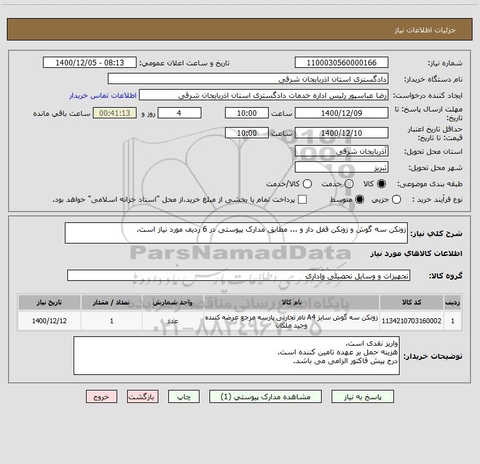Click the general need description text box
The height and width of the screenshot is (464, 480).
pyautogui.click(x=236, y=233)
